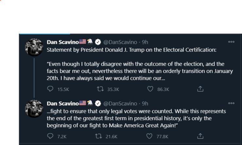Open more options menu on first tweet
The height and width of the screenshot is (145, 242).
pos(232,42)
